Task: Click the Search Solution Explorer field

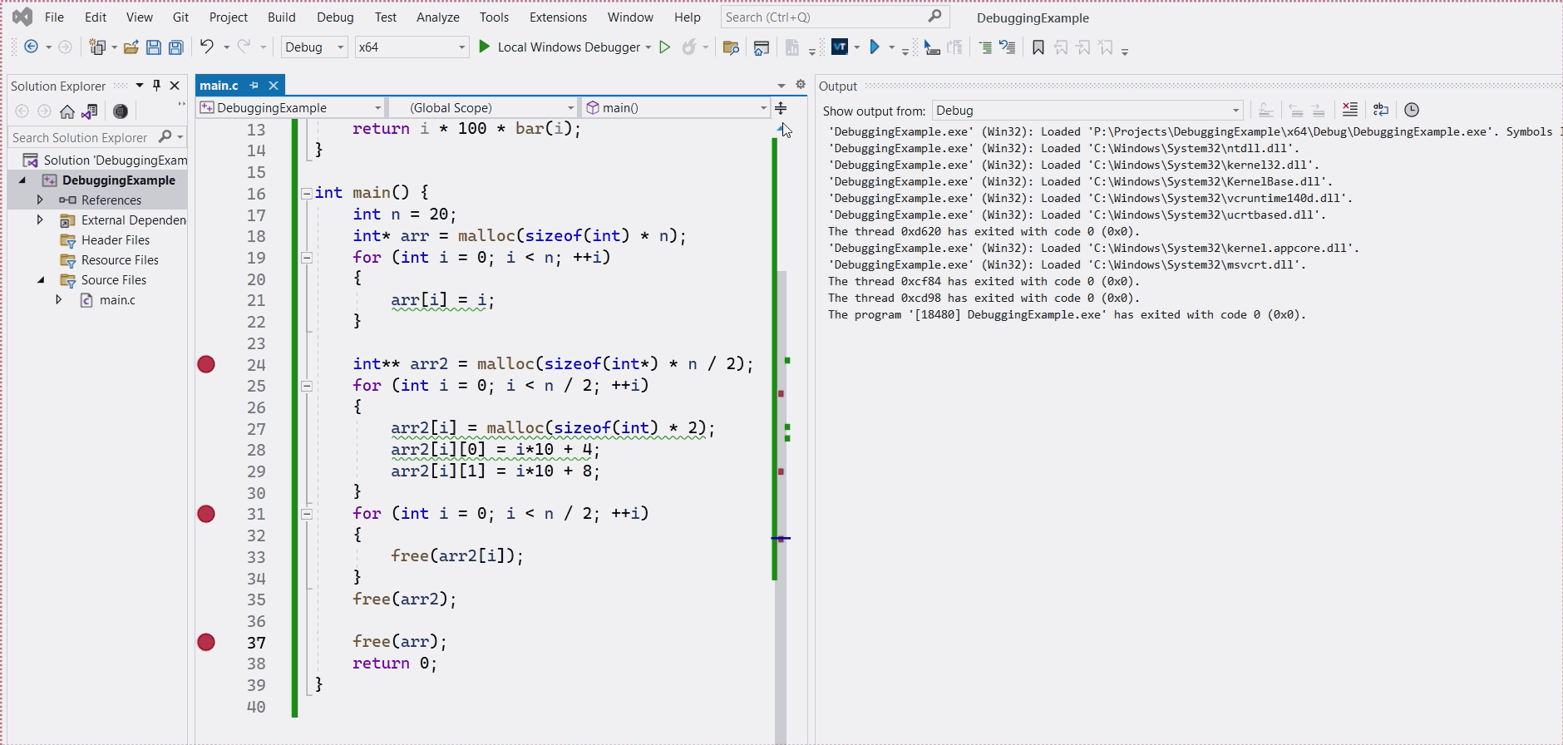Action: click(x=81, y=137)
